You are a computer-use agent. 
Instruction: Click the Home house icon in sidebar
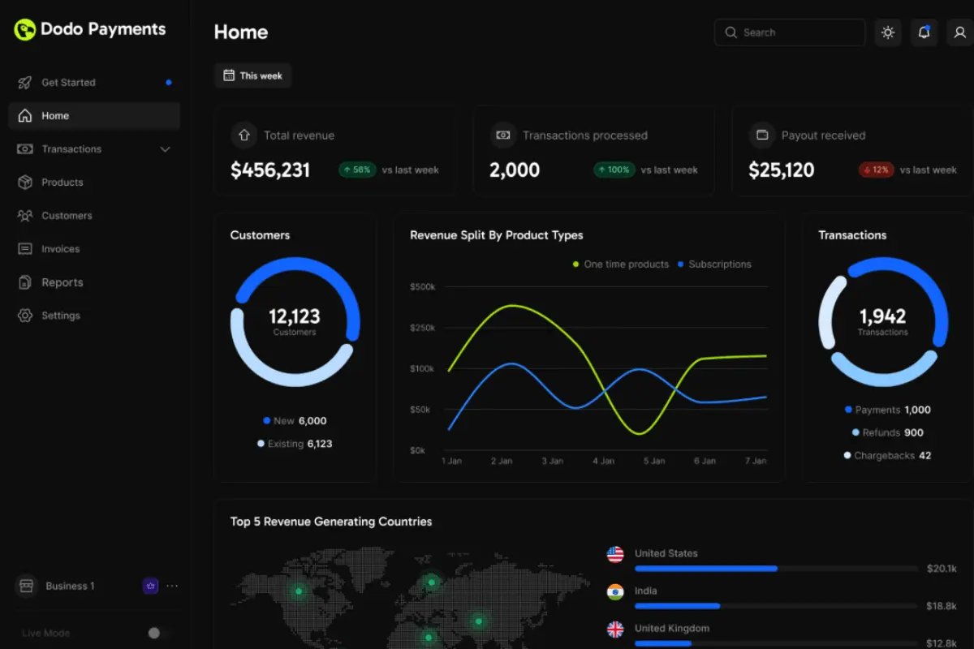click(x=25, y=116)
